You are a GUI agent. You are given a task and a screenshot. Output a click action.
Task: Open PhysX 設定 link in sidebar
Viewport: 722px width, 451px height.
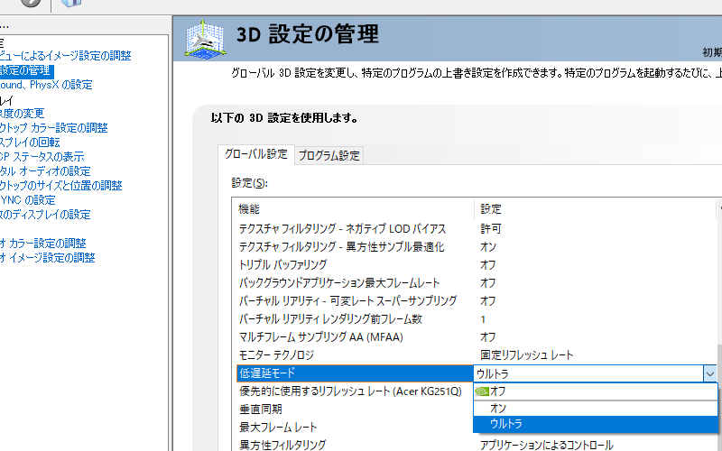(46, 85)
